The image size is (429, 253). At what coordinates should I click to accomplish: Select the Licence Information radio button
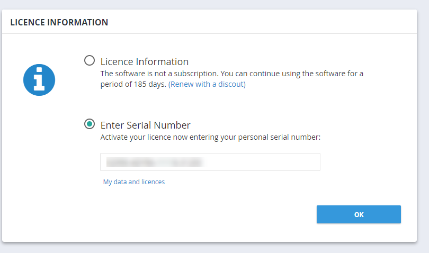[x=90, y=60]
